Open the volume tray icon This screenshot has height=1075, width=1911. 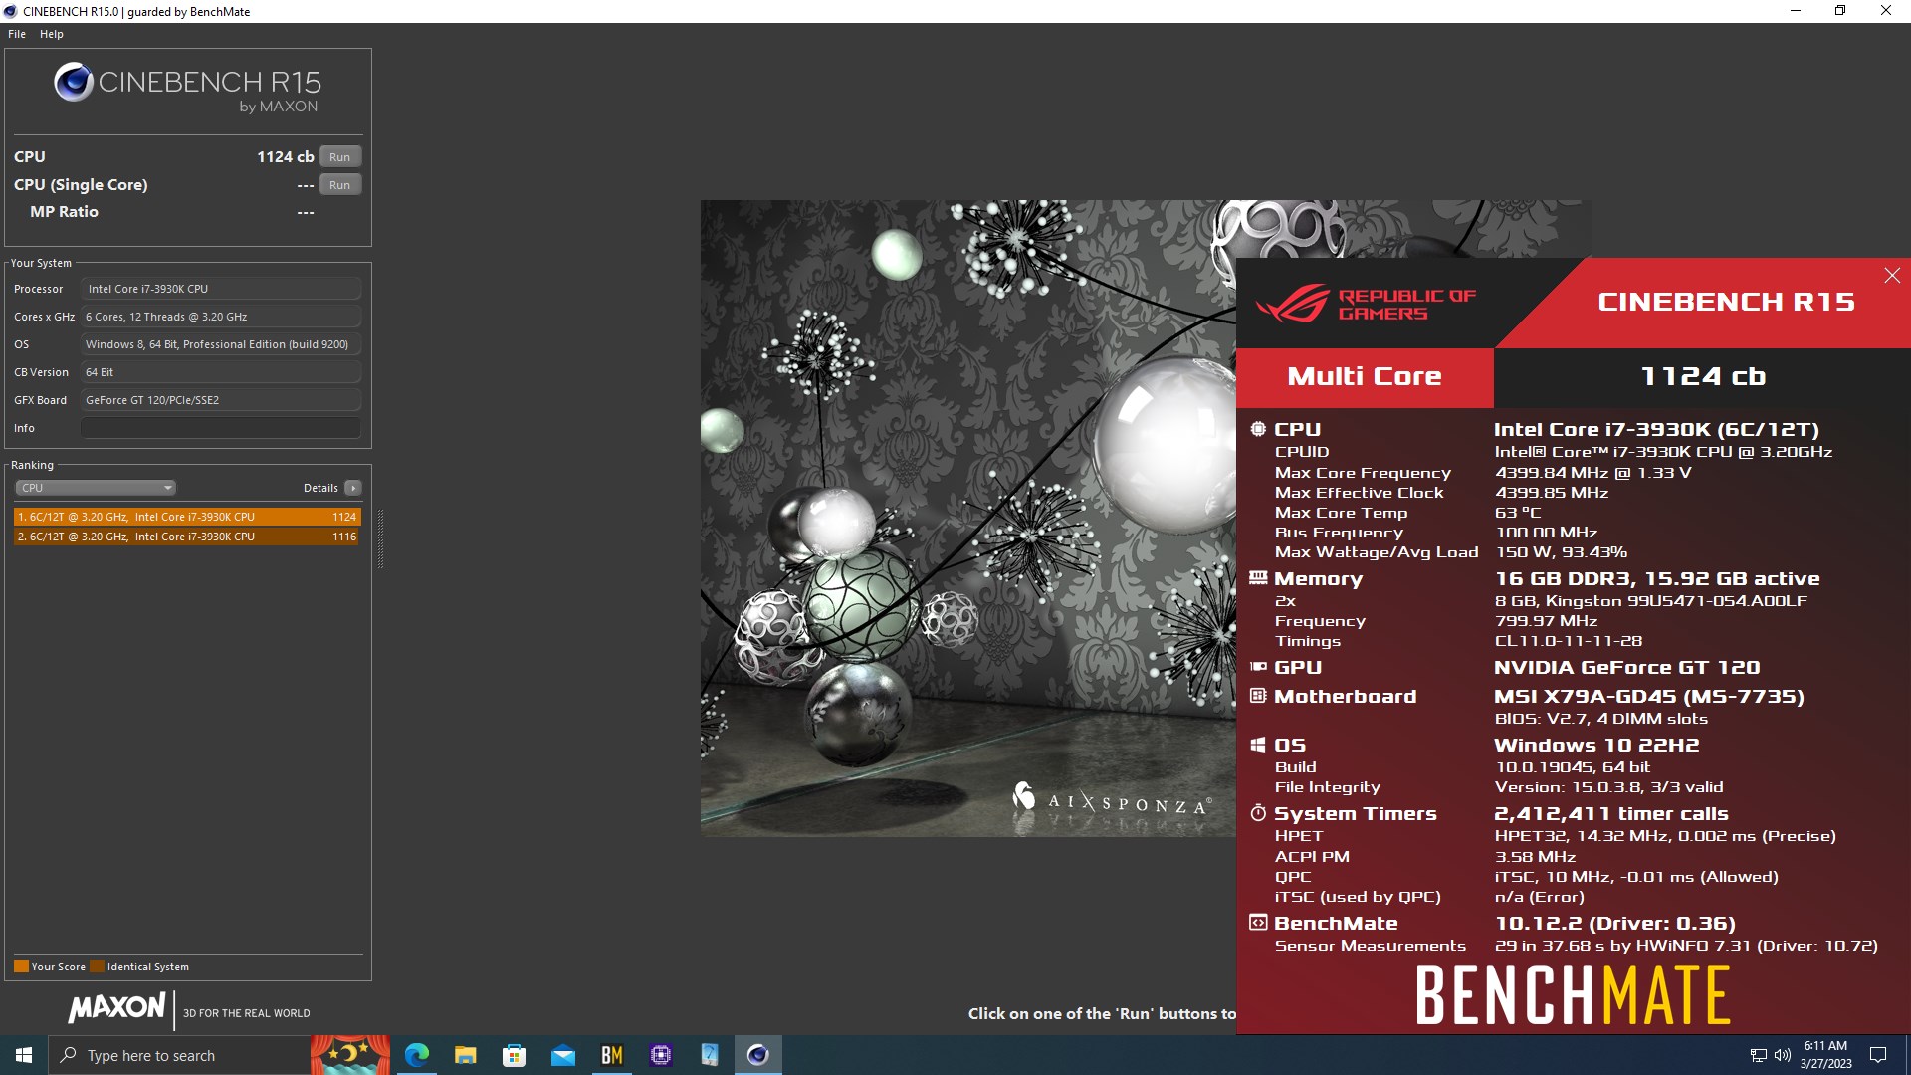pos(1782,1055)
